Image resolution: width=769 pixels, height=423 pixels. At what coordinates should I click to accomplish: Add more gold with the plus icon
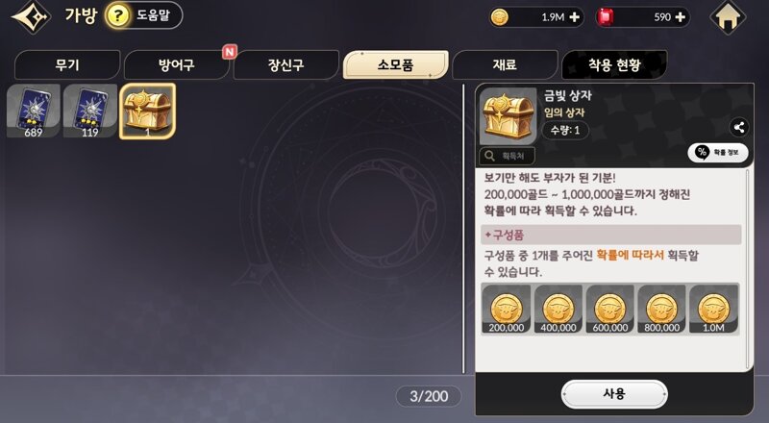(x=574, y=17)
